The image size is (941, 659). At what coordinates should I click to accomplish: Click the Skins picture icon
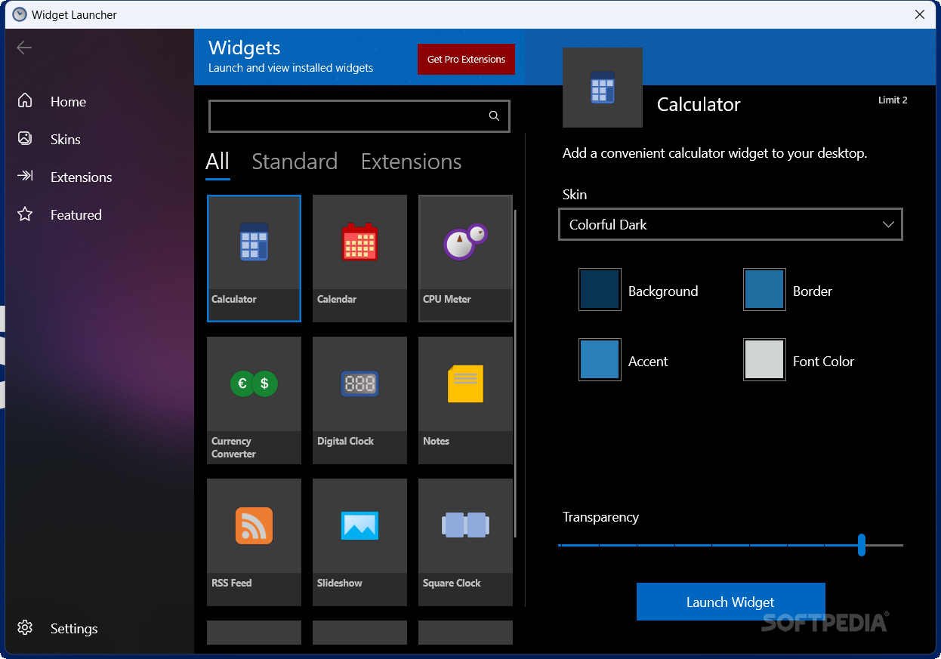(25, 138)
